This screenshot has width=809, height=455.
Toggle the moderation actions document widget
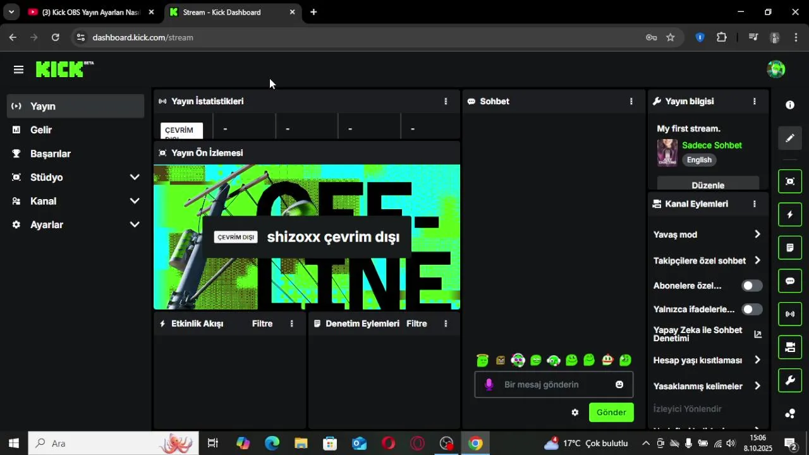tap(790, 248)
